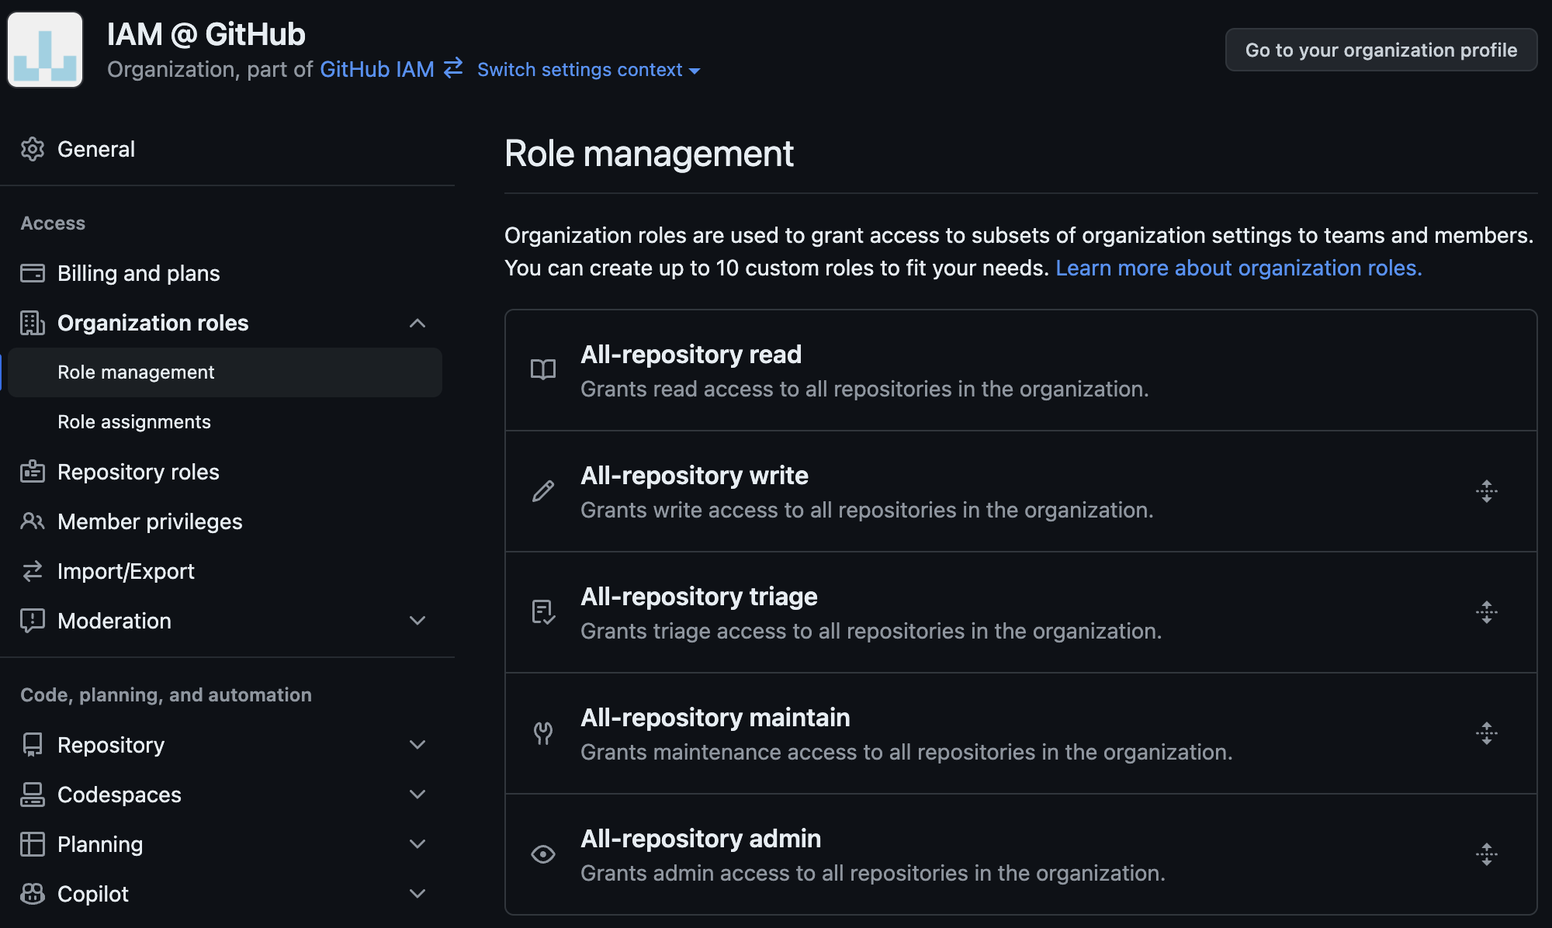Expand the Copilot section chevron
The height and width of the screenshot is (928, 1552).
[x=417, y=894]
